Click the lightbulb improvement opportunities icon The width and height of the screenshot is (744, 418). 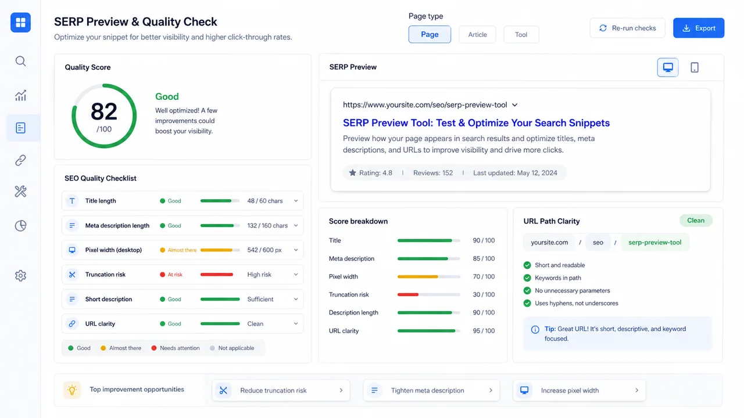(x=72, y=390)
